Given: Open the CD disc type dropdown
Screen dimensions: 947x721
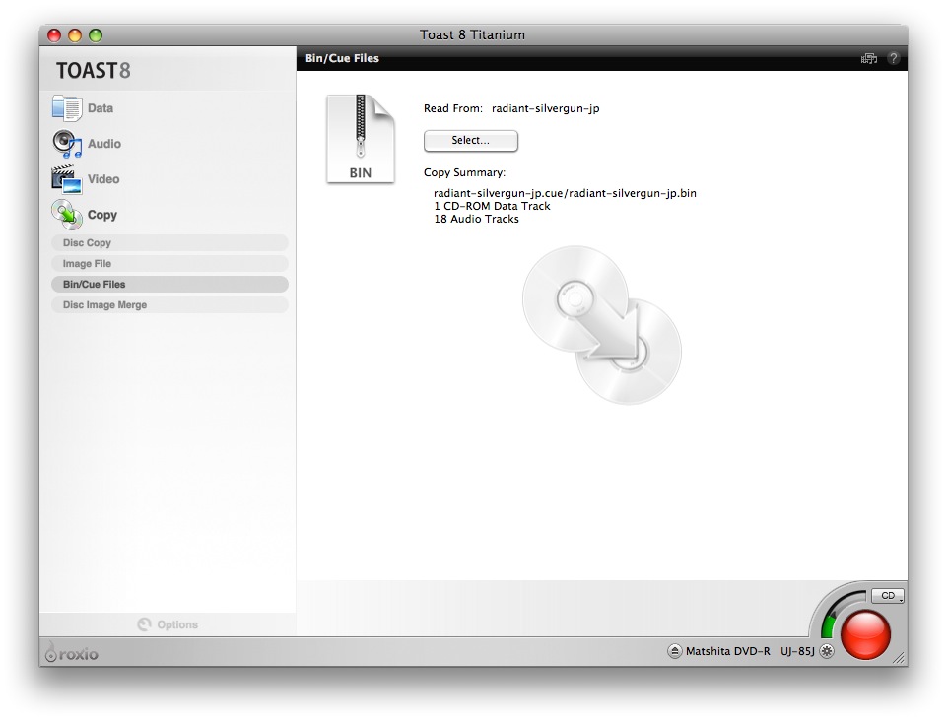Looking at the screenshot, I should (x=888, y=595).
